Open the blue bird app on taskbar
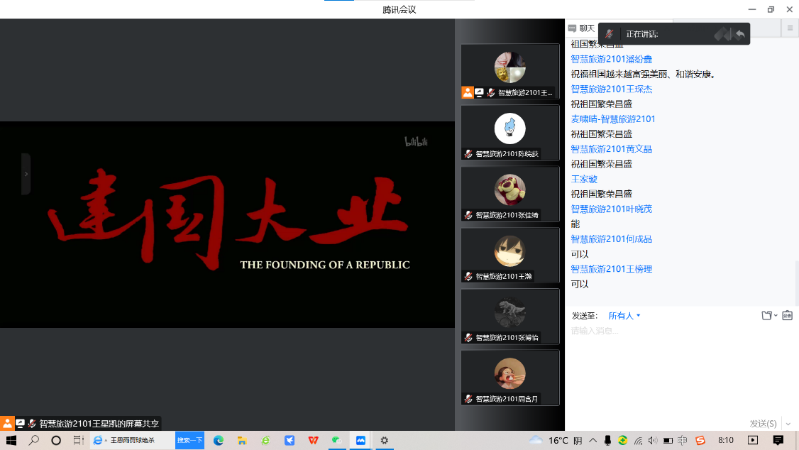The width and height of the screenshot is (799, 450). point(290,440)
